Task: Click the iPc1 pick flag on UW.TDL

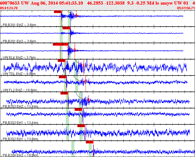Action: (x=62, y=60)
